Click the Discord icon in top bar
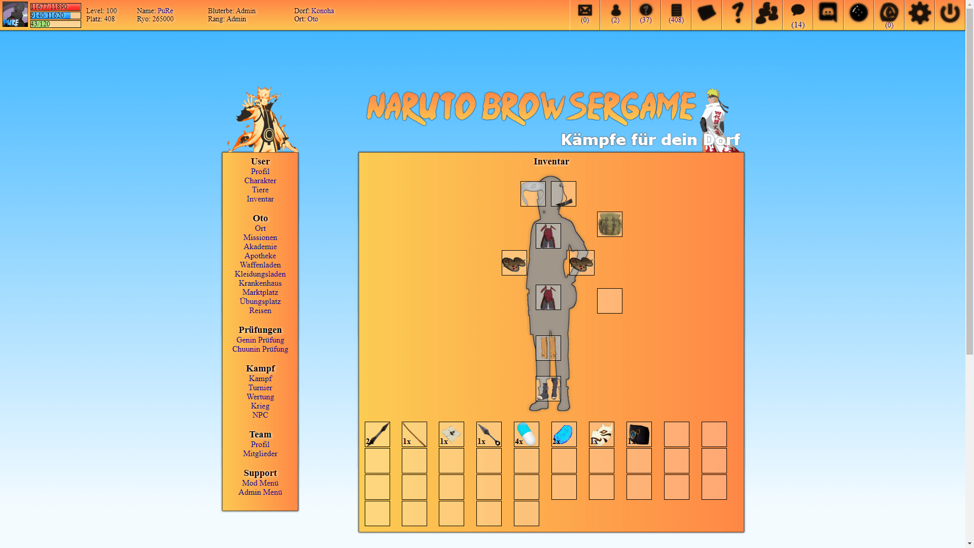974x548 pixels. (x=828, y=13)
